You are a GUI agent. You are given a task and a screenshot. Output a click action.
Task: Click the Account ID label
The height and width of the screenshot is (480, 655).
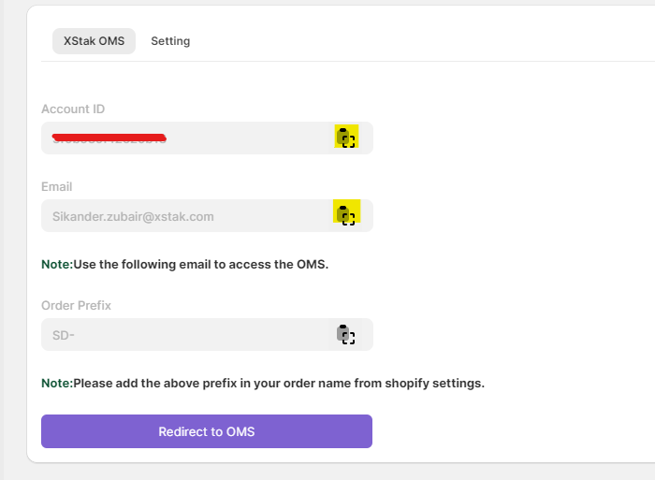(x=73, y=109)
